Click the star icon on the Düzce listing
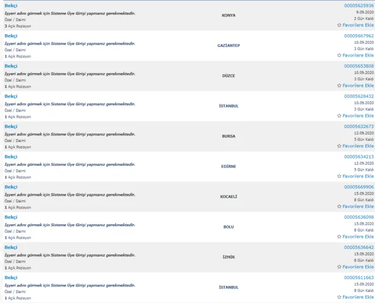The height and width of the screenshot is (303, 375). (x=339, y=86)
